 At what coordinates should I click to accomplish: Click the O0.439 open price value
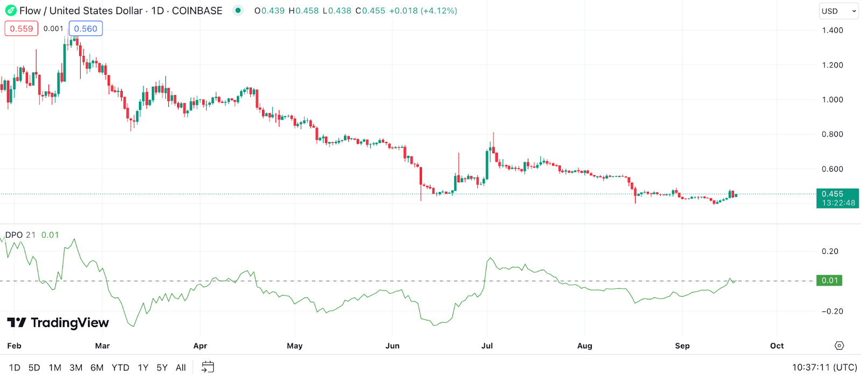(x=270, y=11)
